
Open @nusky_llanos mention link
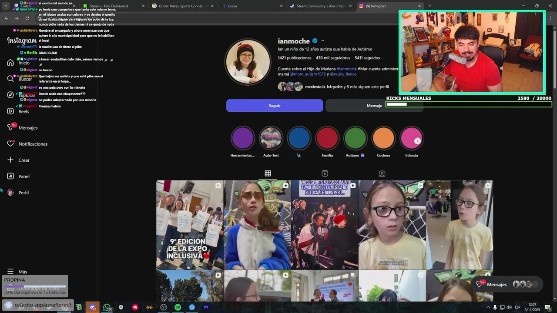pos(343,74)
